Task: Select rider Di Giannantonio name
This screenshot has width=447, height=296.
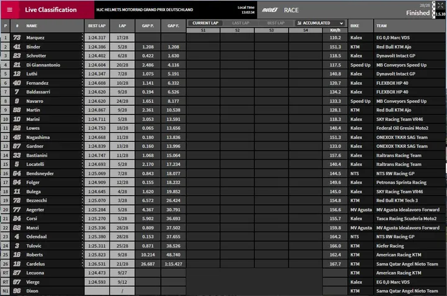Action: pyautogui.click(x=43, y=65)
